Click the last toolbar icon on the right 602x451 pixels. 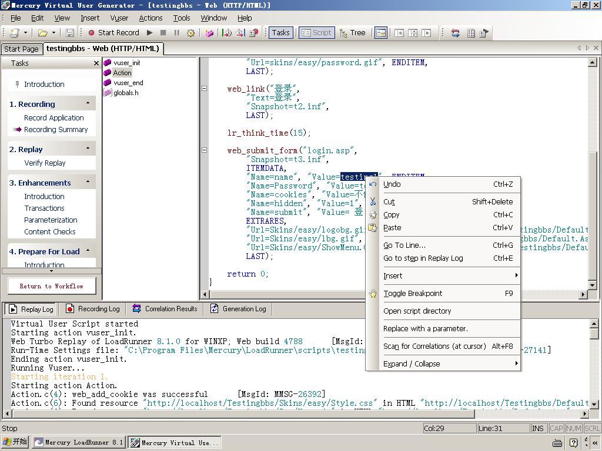(x=484, y=33)
